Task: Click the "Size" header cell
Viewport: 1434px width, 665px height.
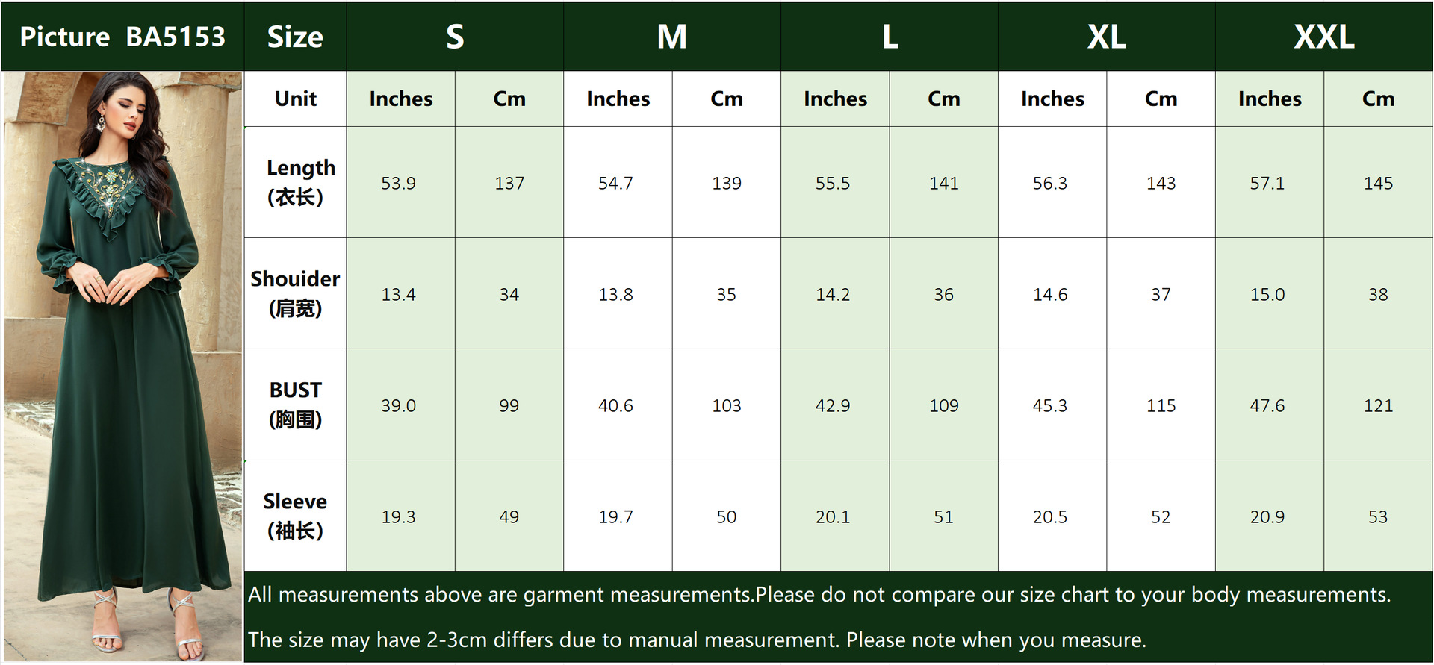Action: coord(295,37)
